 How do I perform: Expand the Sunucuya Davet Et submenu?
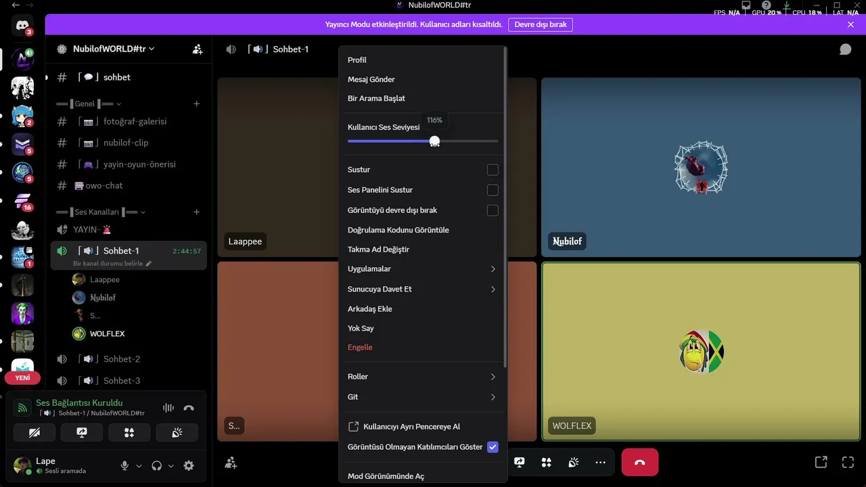click(423, 289)
